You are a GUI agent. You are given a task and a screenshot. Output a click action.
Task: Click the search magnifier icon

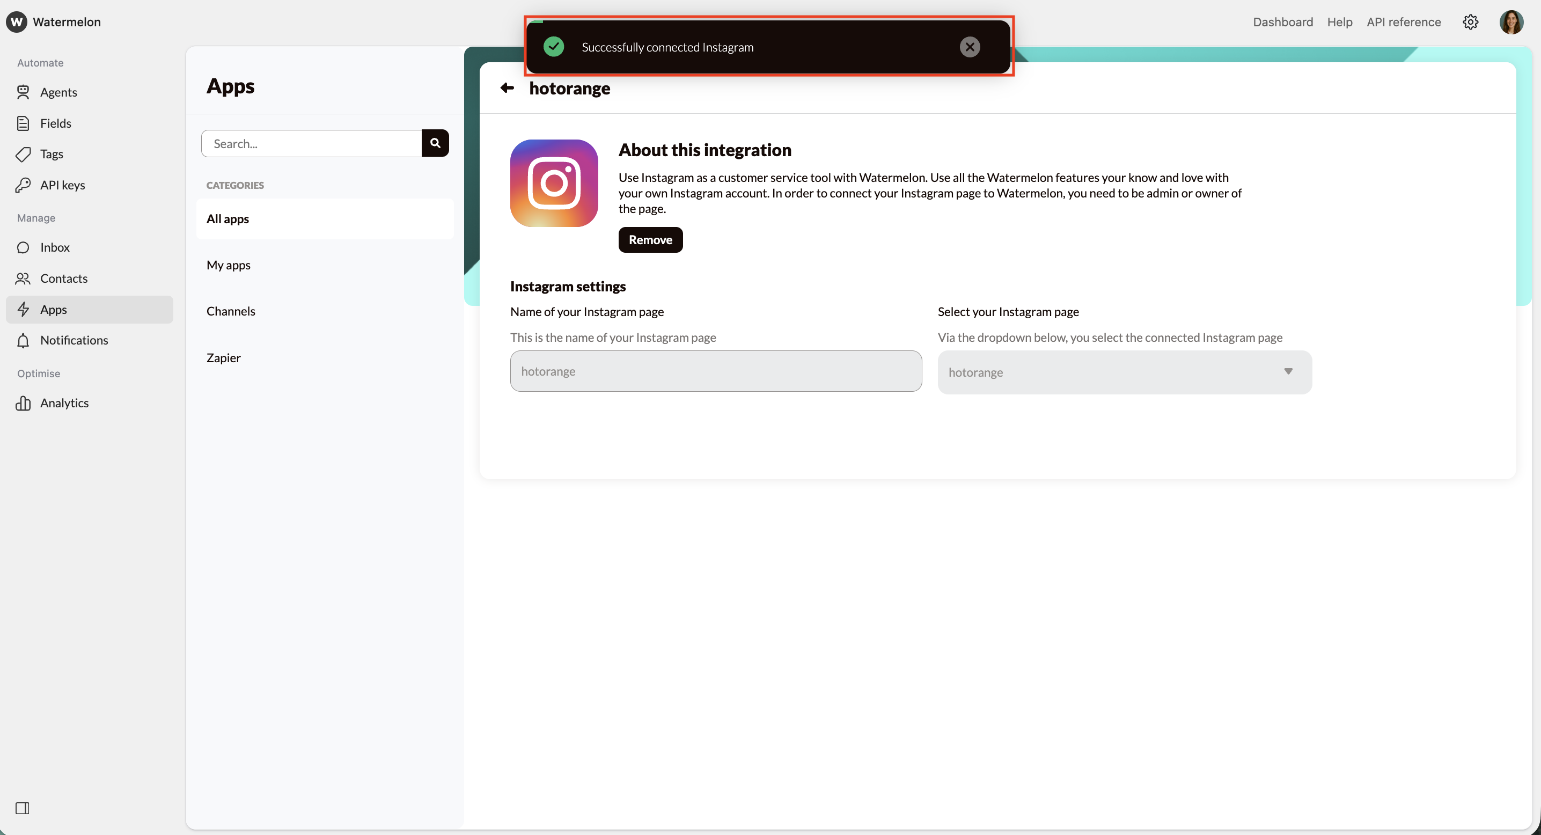point(435,143)
